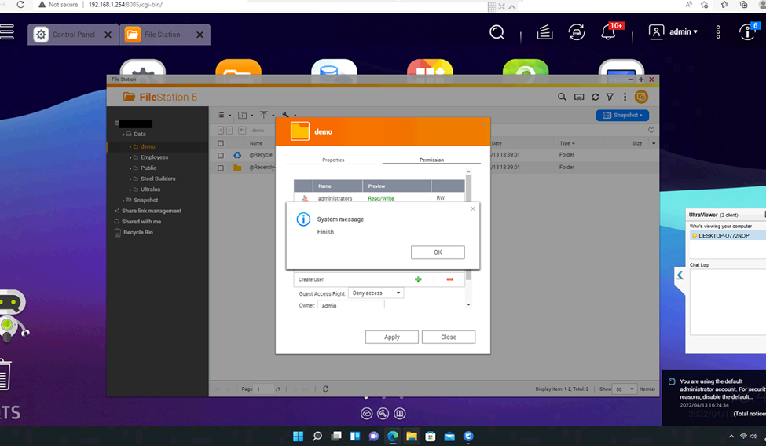This screenshot has width=766, height=446.
Task: Open File Station search icon
Action: (x=562, y=97)
